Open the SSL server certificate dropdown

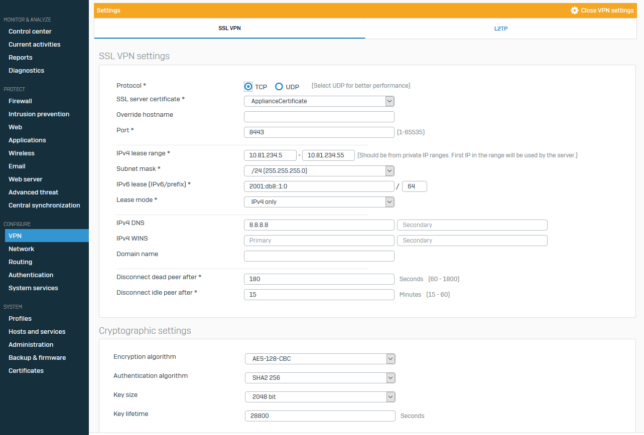pos(319,101)
